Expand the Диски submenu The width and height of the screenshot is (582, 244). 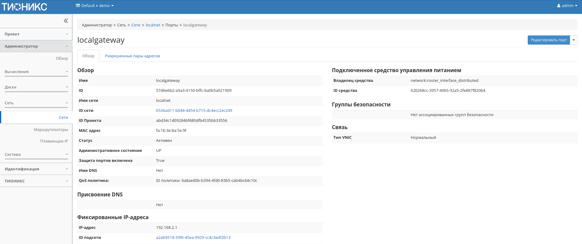point(36,87)
